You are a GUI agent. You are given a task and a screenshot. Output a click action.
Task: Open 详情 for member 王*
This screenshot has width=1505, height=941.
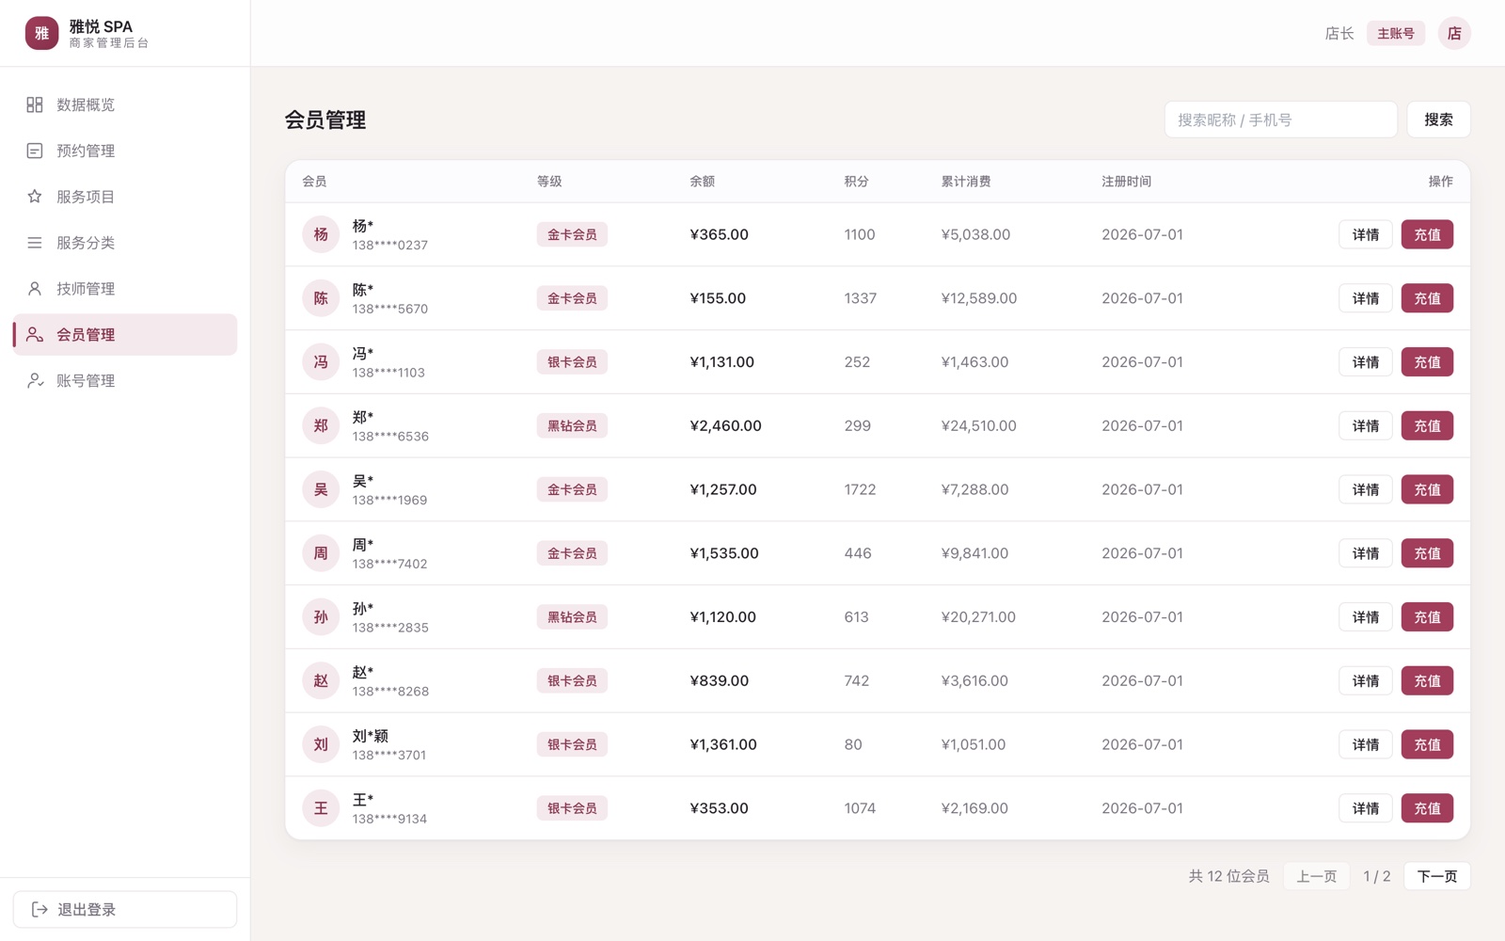(1366, 808)
